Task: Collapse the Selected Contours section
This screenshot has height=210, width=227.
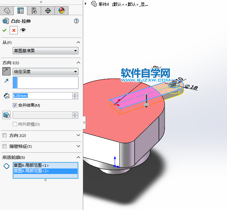Action: point(78,157)
